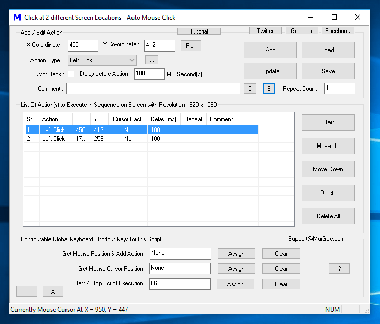This screenshot has width=380, height=324.
Task: Click the Support@MurGee.com text
Action: click(316, 239)
